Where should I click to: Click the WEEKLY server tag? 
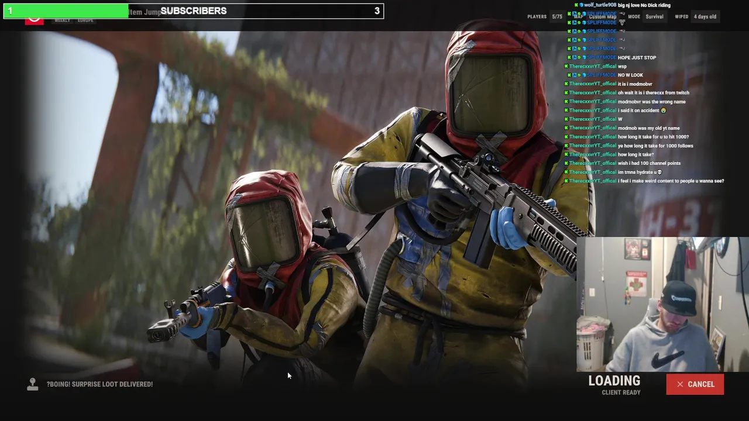click(x=62, y=20)
